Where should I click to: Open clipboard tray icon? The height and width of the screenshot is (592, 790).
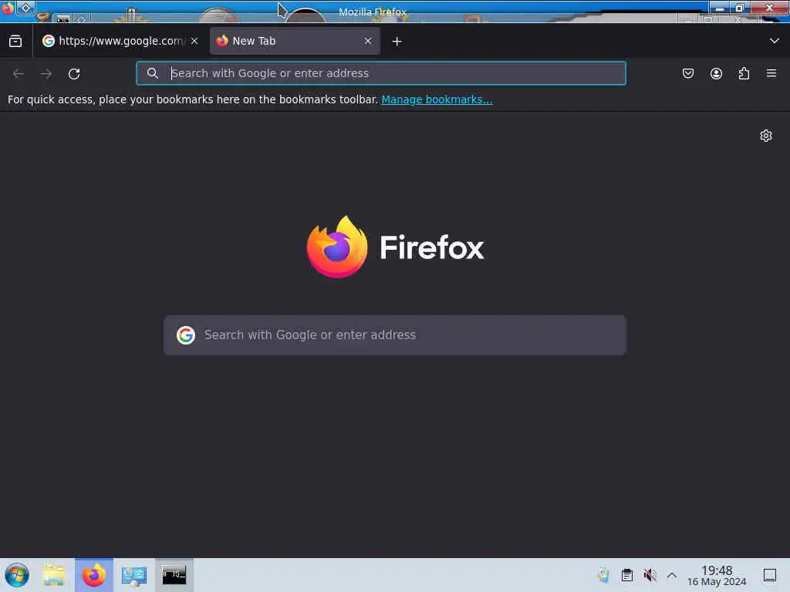626,575
